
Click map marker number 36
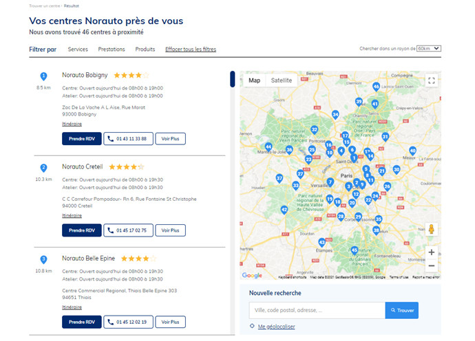[289, 150]
